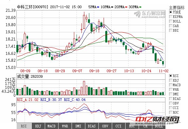The image size is (188, 129).
Task: Click the highest volume bar in volume chart
Action: pyautogui.click(x=84, y=88)
